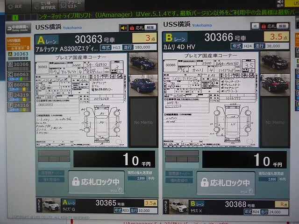
Task: Click 解除 unlock button for lane A
Action: point(150,28)
